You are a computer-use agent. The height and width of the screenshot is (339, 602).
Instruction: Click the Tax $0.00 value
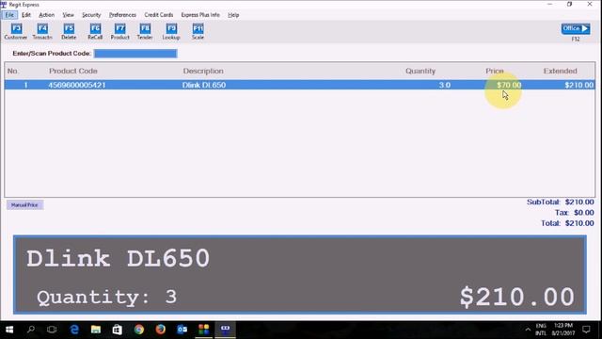pos(584,213)
